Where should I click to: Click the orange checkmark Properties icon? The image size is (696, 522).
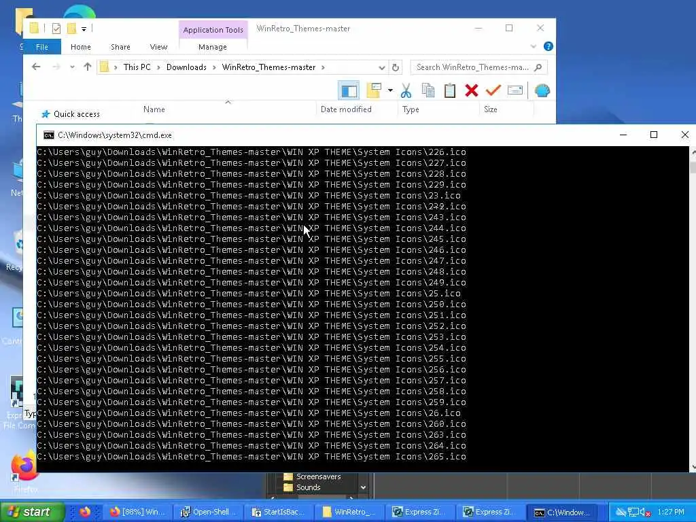coord(493,90)
